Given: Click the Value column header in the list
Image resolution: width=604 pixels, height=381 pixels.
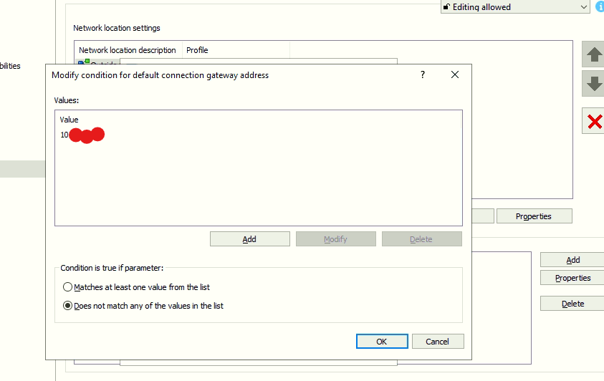Looking at the screenshot, I should tap(69, 120).
